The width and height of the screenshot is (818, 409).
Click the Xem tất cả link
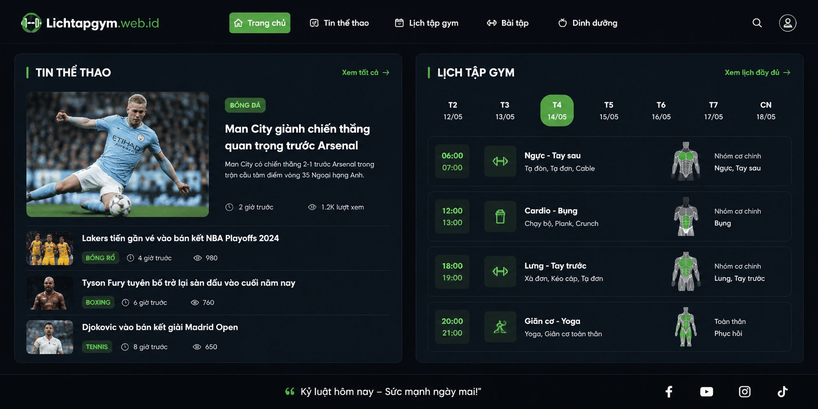coord(366,72)
